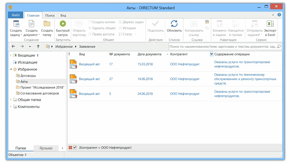The height and width of the screenshot is (163, 290).
Task: Open the Статус dropdown
Action: 127,34
